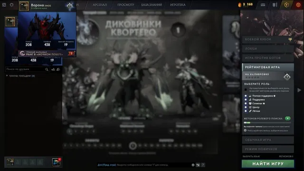Click the chat icon left of help button
The width and height of the screenshot is (304, 171).
pyautogui.click(x=198, y=165)
